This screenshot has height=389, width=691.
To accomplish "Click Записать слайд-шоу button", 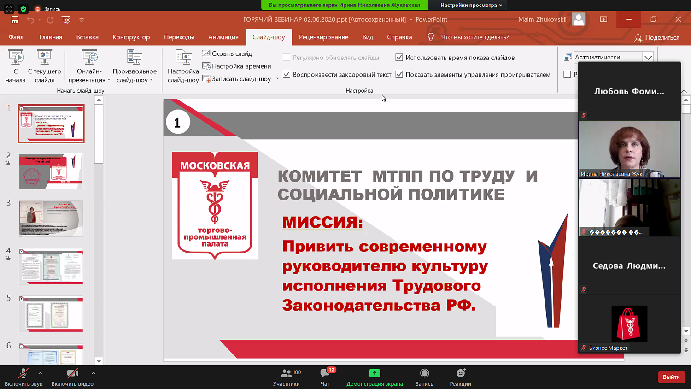I will coord(237,79).
